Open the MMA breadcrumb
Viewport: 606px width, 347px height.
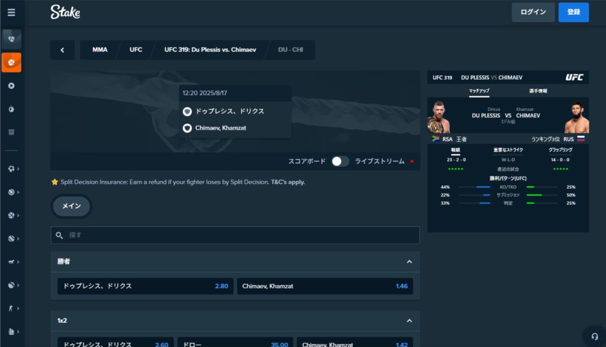pos(99,50)
